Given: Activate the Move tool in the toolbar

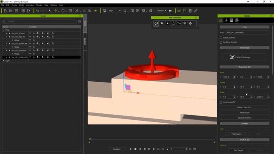Looking at the screenshot, I should (55, 11).
